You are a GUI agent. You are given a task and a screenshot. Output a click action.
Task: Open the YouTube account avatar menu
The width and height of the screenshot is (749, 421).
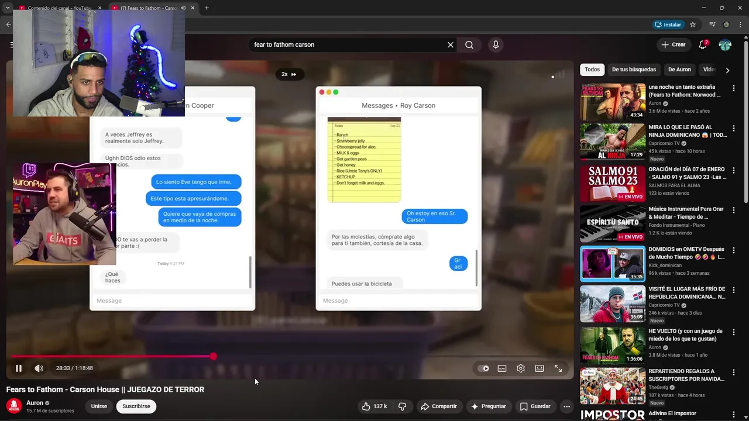point(725,44)
